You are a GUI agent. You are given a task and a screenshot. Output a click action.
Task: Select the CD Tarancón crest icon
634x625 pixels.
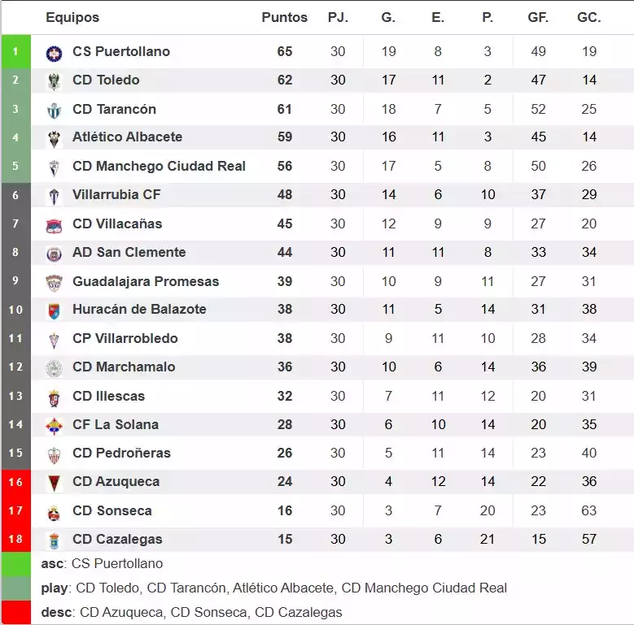(x=54, y=110)
